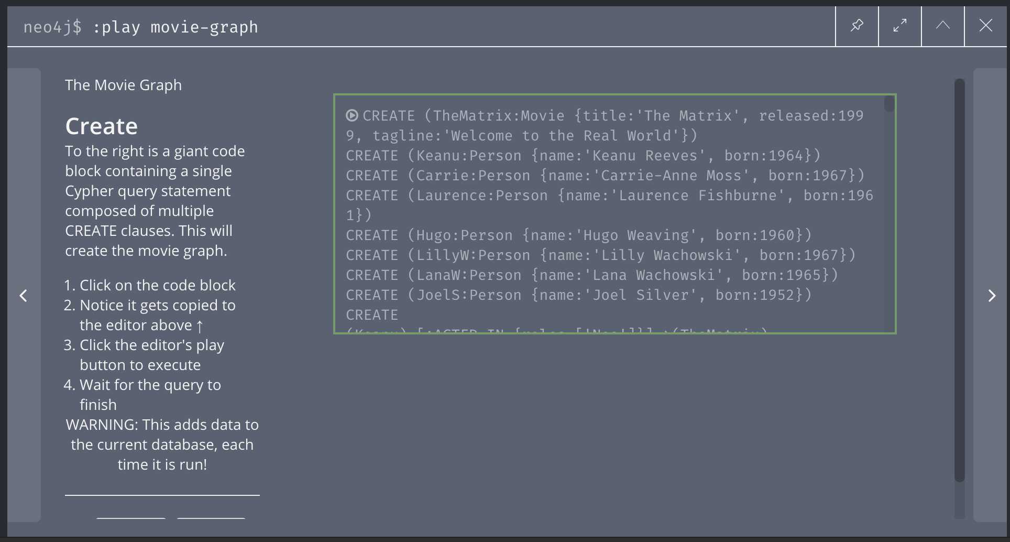Close the movie-graph frame
The width and height of the screenshot is (1010, 542).
pyautogui.click(x=986, y=26)
